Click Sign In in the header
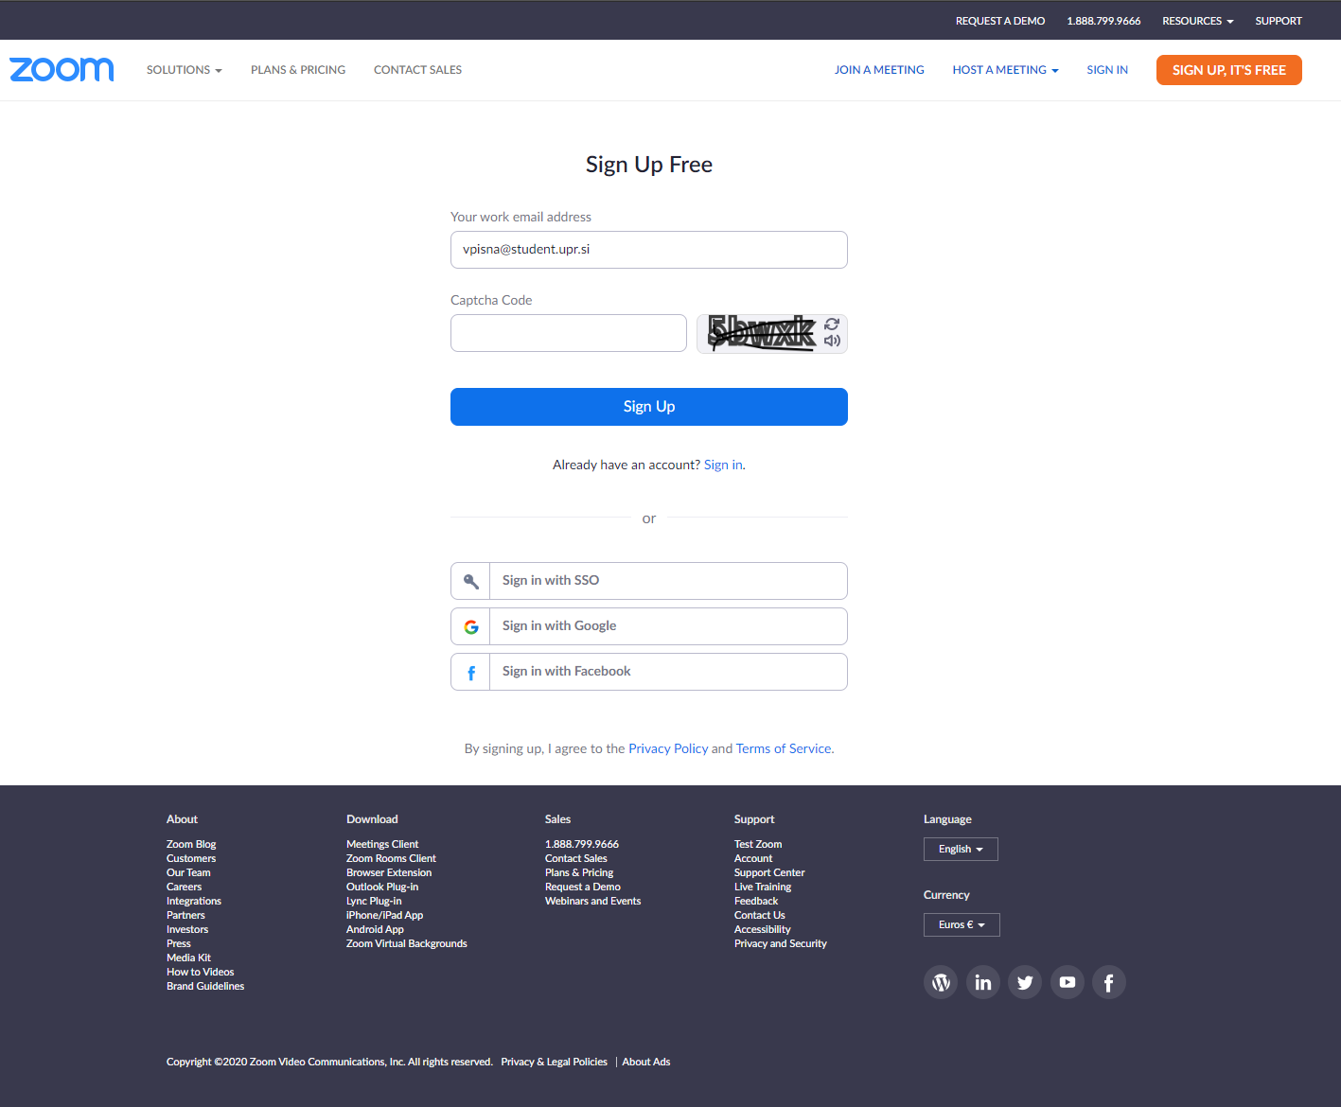The image size is (1341, 1107). pyautogui.click(x=1107, y=70)
